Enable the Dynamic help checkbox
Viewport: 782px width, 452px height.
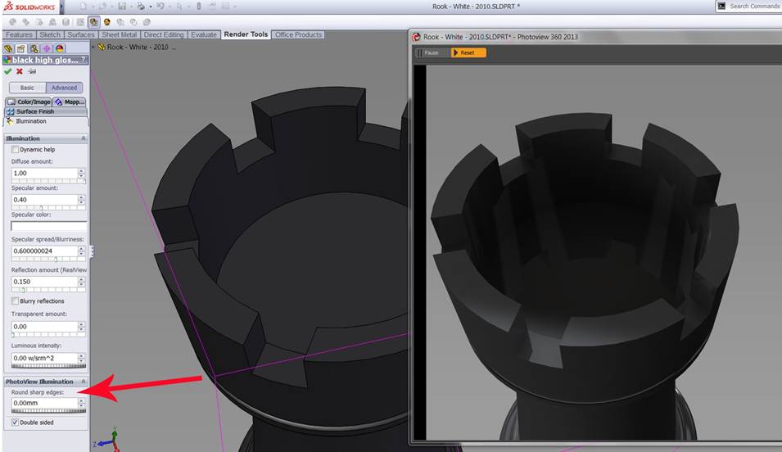15,150
